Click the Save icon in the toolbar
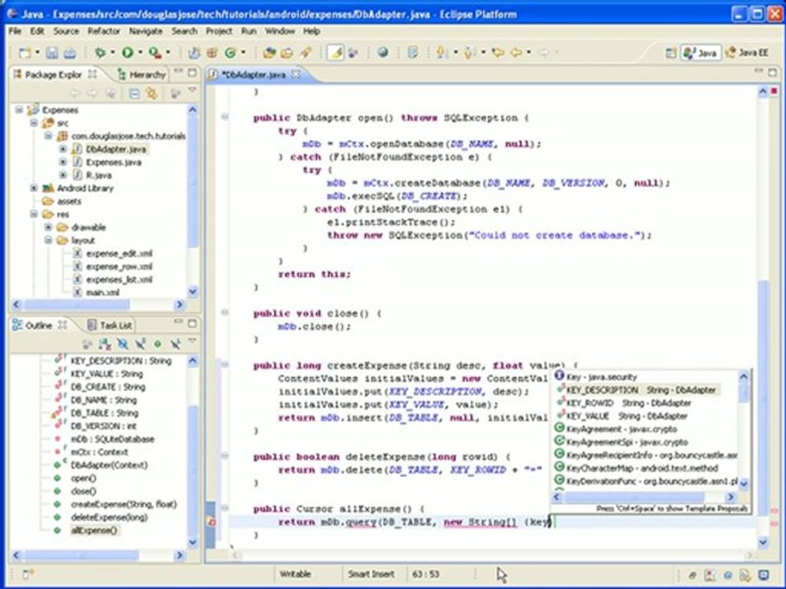Viewport: 786px width, 589px height. (x=52, y=52)
